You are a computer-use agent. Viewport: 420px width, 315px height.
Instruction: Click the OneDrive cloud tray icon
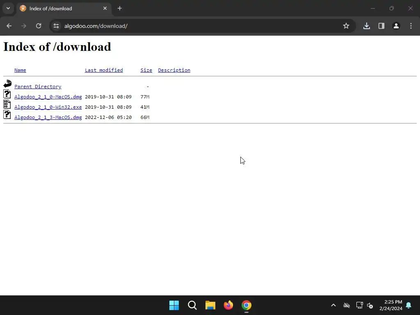347,305
